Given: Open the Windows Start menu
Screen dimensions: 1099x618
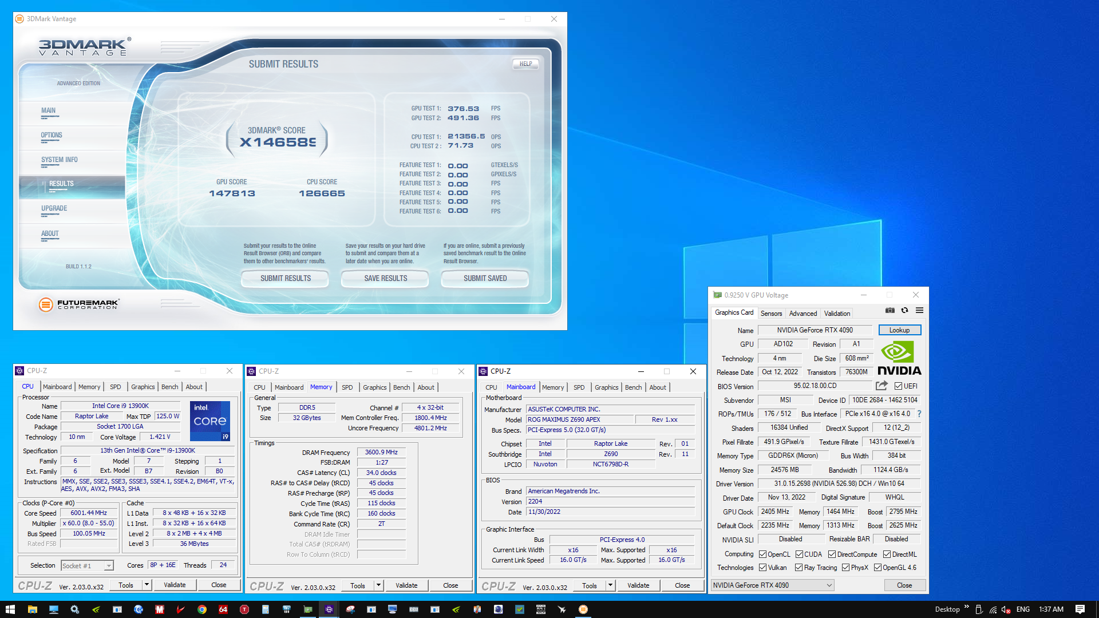Looking at the screenshot, I should pyautogui.click(x=10, y=609).
